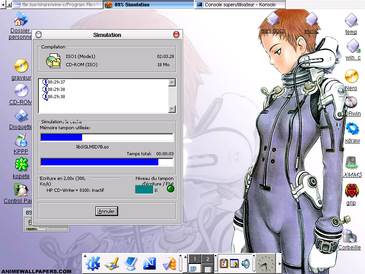The image size is (365, 274).
Task: Click the '18 Mo' size value
Action: [x=163, y=64]
